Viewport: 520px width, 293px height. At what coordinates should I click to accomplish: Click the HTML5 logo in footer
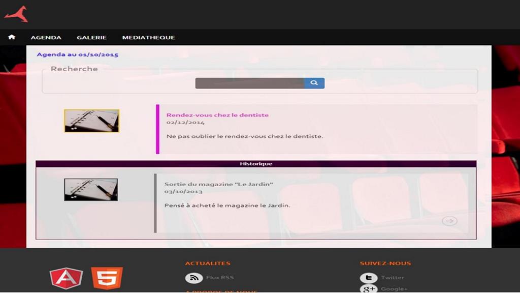[107, 278]
